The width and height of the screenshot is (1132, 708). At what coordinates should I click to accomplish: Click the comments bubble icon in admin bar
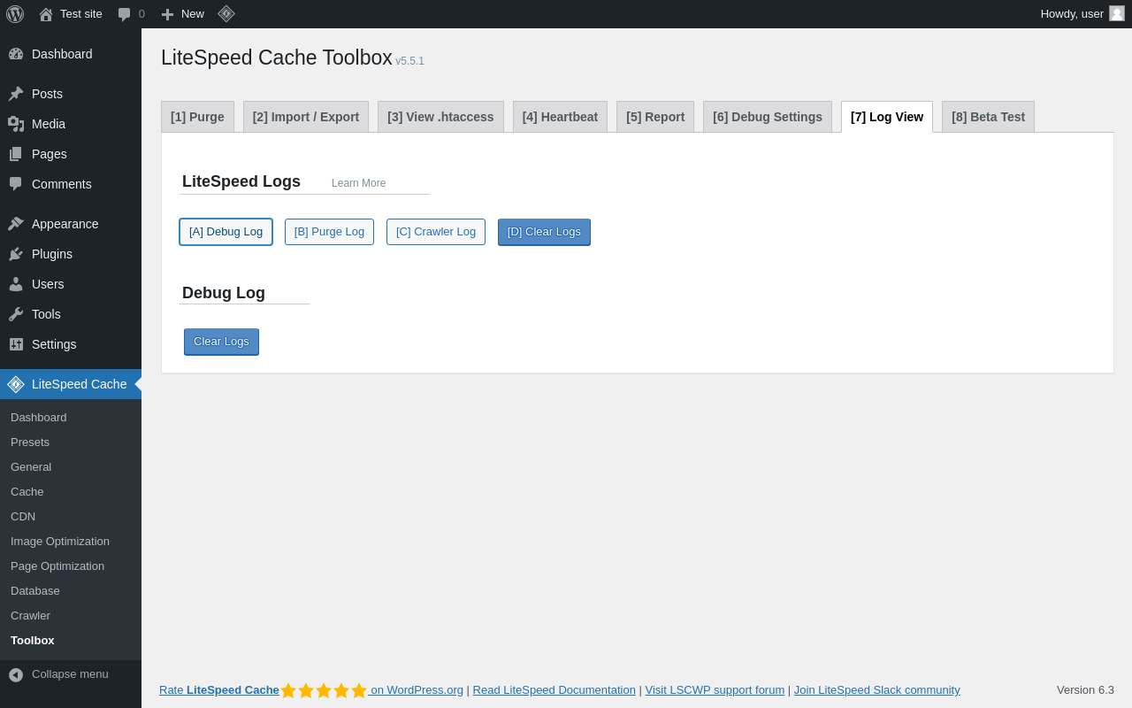coord(125,14)
